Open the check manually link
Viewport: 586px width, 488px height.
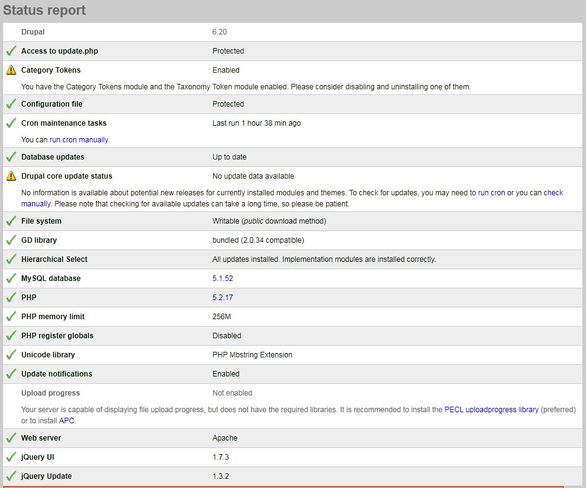pyautogui.click(x=553, y=192)
